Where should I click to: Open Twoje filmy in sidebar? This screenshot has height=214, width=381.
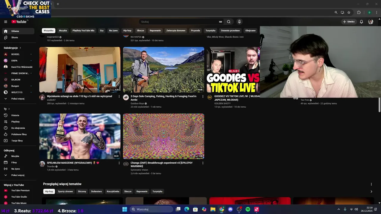(x=18, y=141)
